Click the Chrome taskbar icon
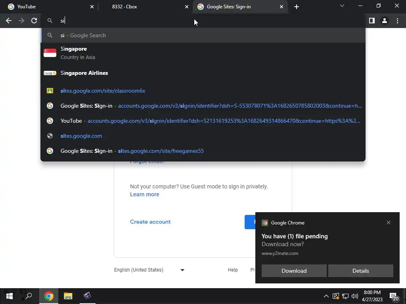406x304 pixels. [49, 296]
